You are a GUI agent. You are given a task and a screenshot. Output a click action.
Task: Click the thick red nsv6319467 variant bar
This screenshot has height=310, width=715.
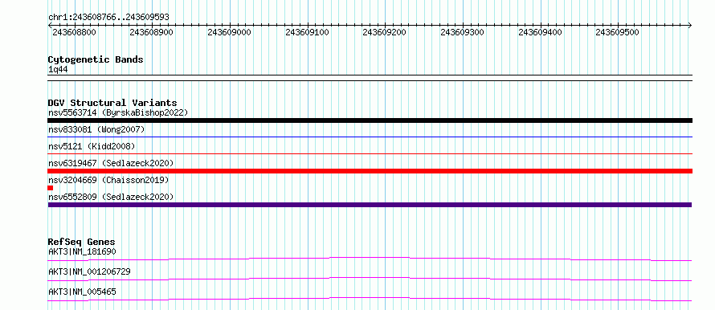370,171
